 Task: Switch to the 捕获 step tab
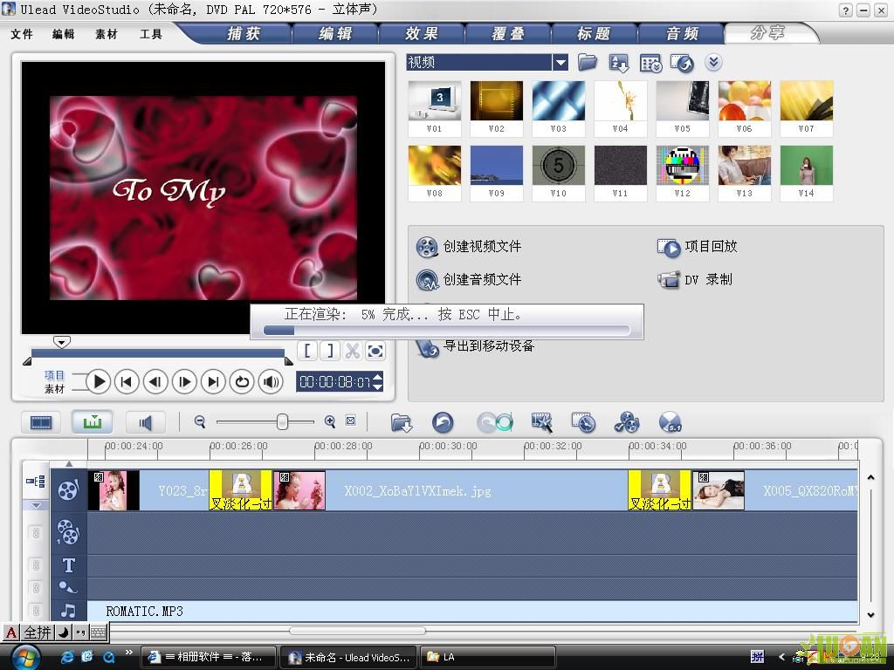click(244, 34)
